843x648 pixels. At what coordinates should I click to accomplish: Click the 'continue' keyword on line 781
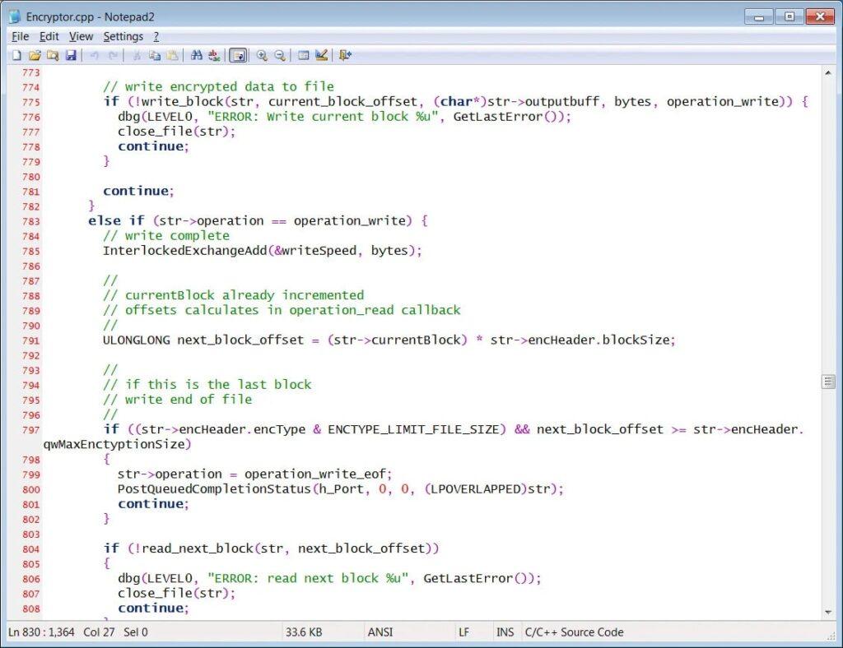point(136,191)
